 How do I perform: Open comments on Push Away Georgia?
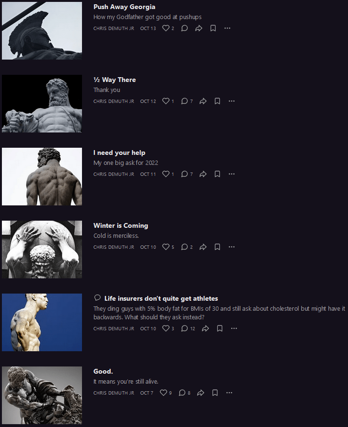click(184, 28)
